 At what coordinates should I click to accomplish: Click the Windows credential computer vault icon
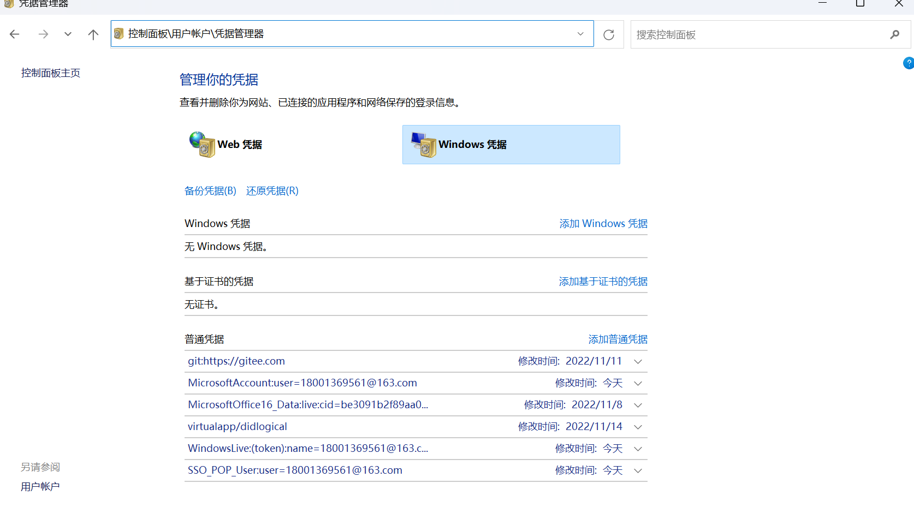click(x=424, y=145)
